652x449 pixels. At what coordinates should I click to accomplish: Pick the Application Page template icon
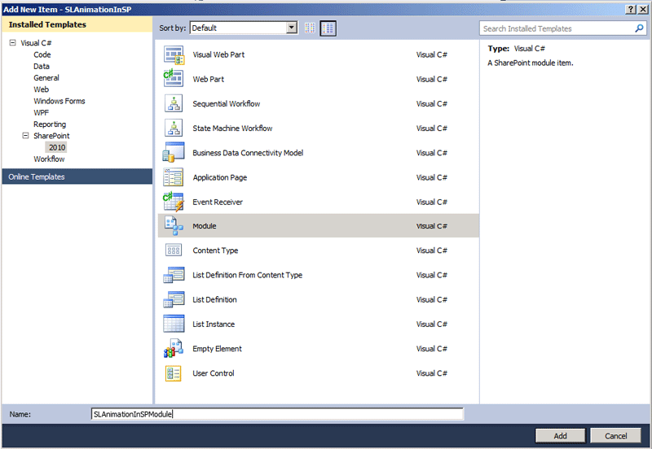pyautogui.click(x=174, y=177)
